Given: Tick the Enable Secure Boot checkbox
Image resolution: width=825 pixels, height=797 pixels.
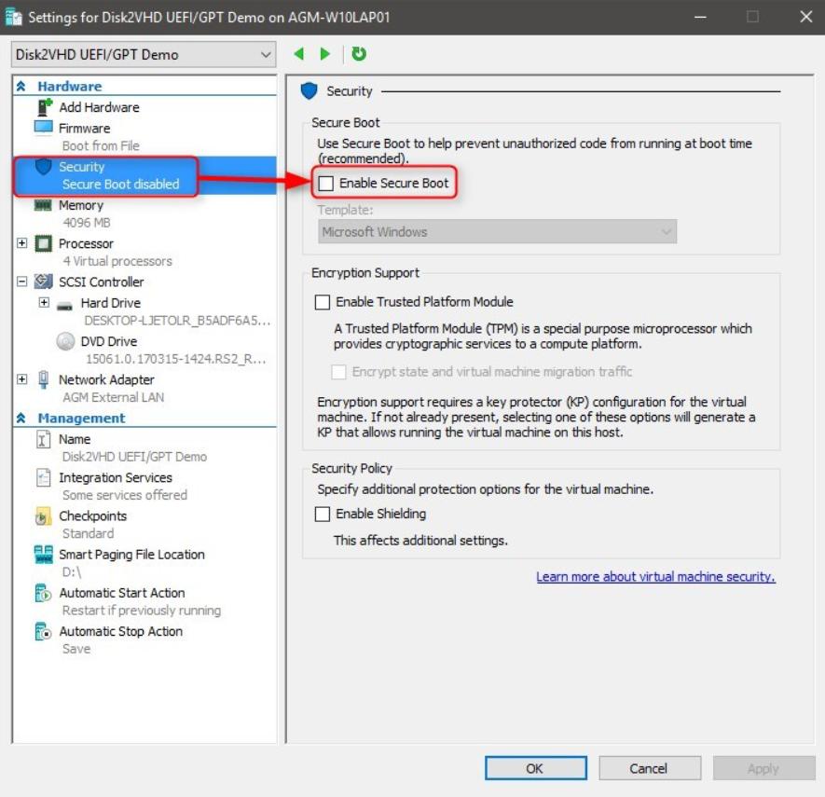Looking at the screenshot, I should click(x=325, y=184).
